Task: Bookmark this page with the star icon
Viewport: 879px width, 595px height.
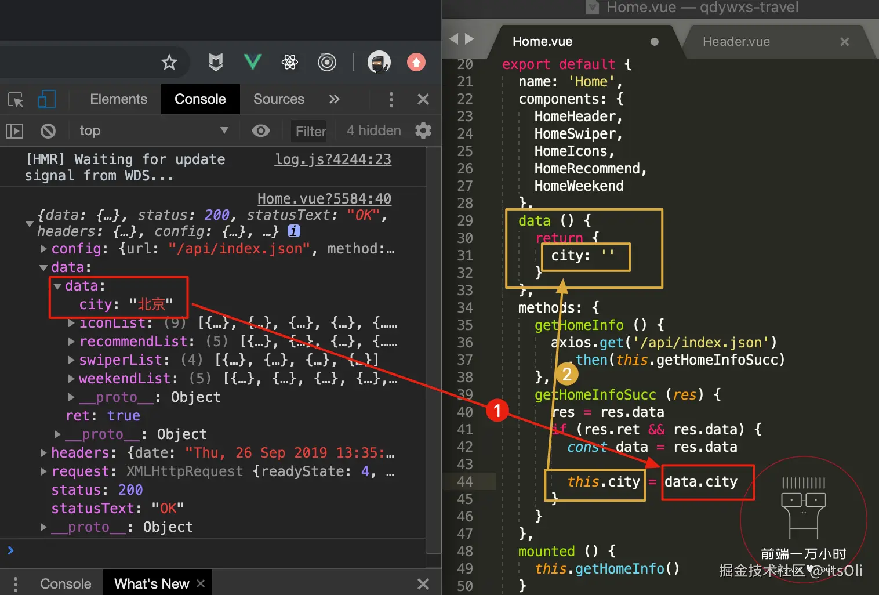Action: click(169, 62)
